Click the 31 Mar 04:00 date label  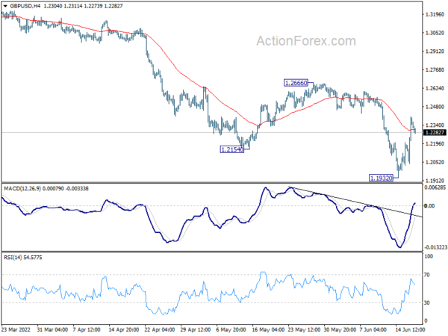52,330
